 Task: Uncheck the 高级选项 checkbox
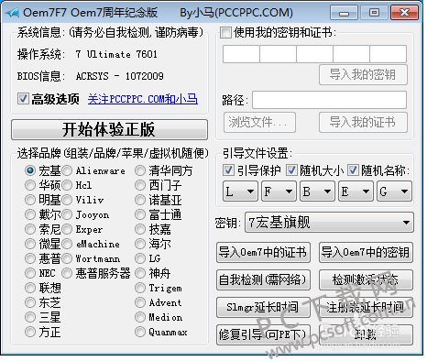pyautogui.click(x=23, y=99)
